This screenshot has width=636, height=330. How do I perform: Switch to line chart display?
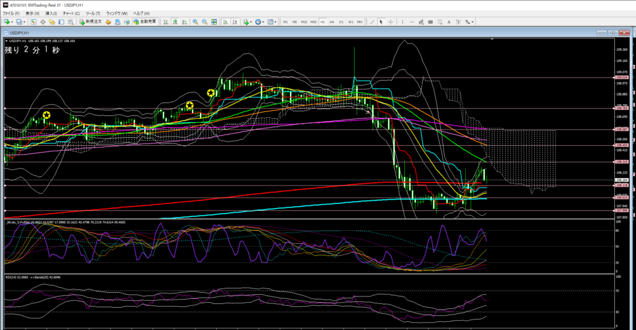point(184,22)
